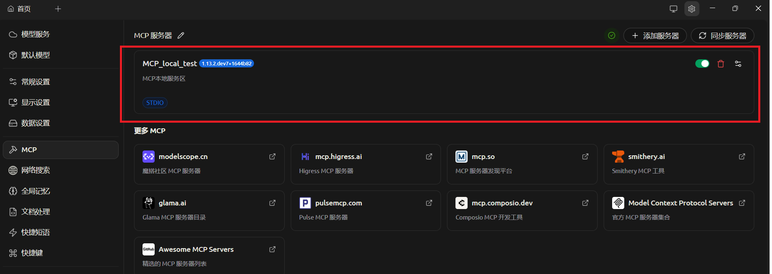Click the Higress Hi logo icon

pos(305,157)
